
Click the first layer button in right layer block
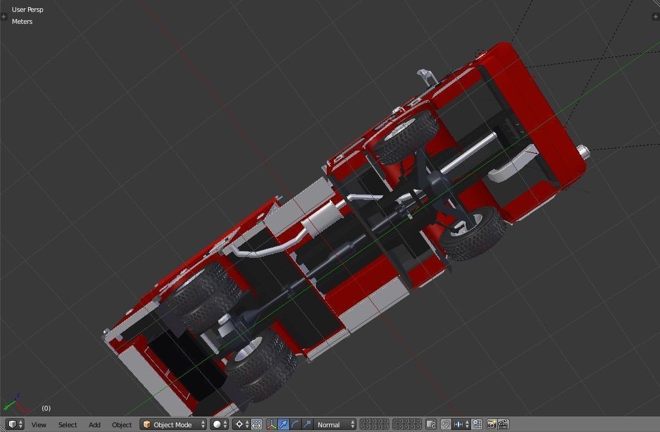tap(395, 421)
